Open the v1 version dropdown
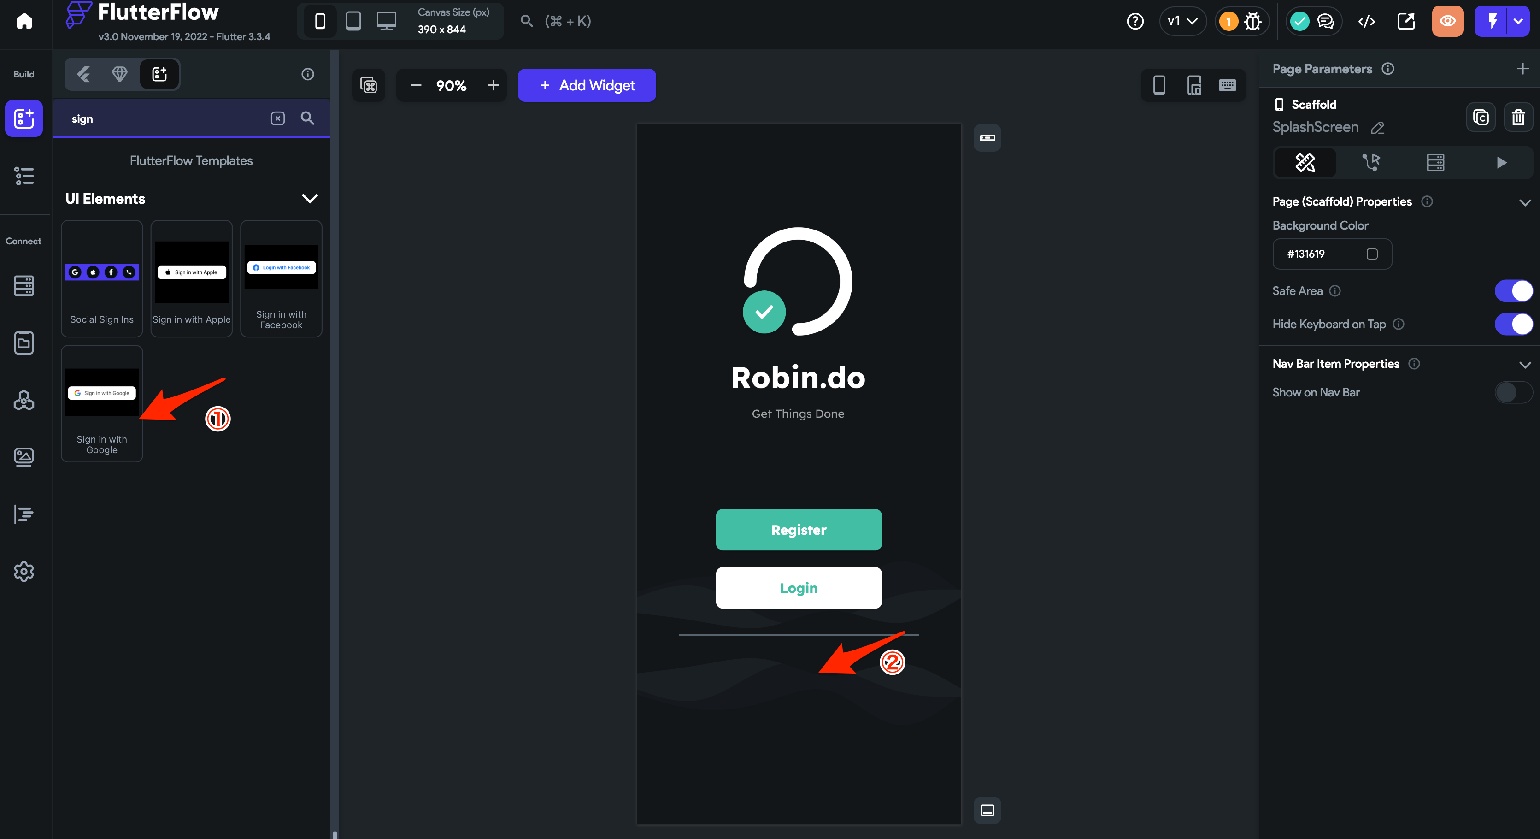The image size is (1540, 839). (1182, 22)
